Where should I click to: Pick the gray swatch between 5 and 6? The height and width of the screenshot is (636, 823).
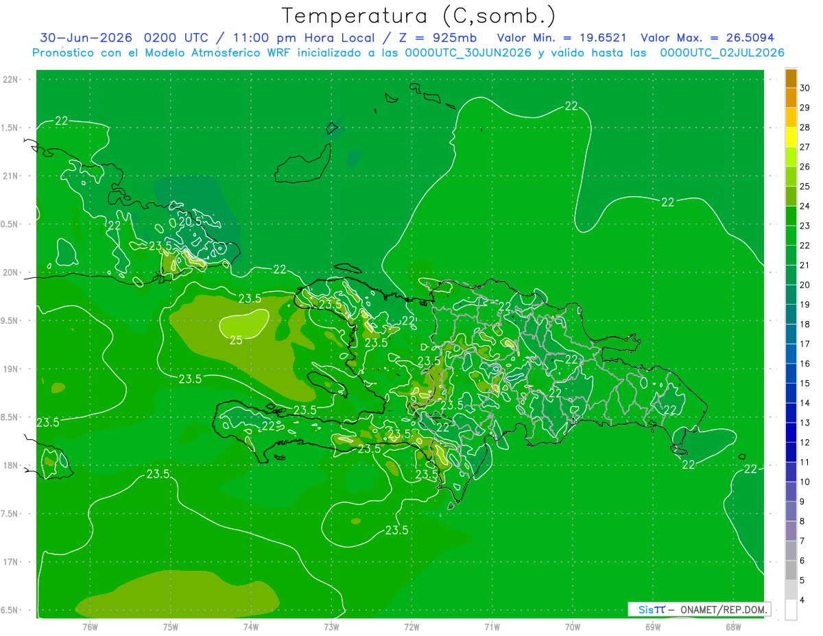pos(791,570)
